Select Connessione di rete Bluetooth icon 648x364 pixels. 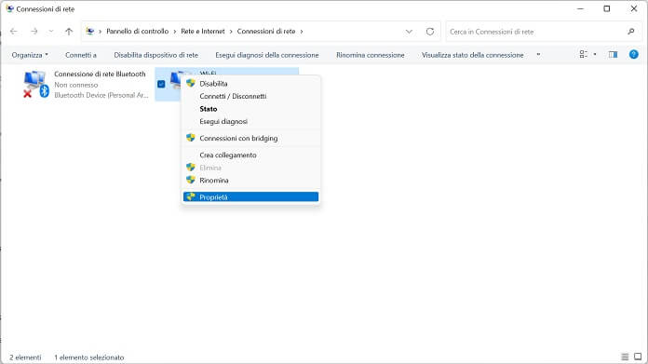tap(36, 85)
